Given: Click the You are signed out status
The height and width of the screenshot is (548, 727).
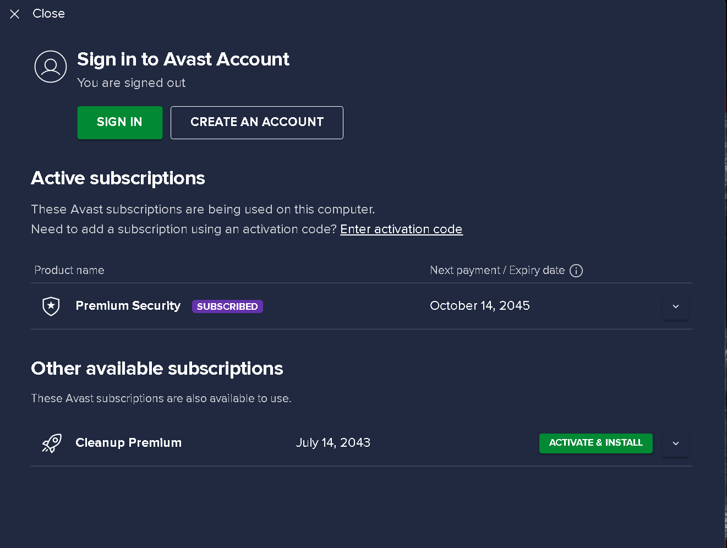Looking at the screenshot, I should click(131, 83).
